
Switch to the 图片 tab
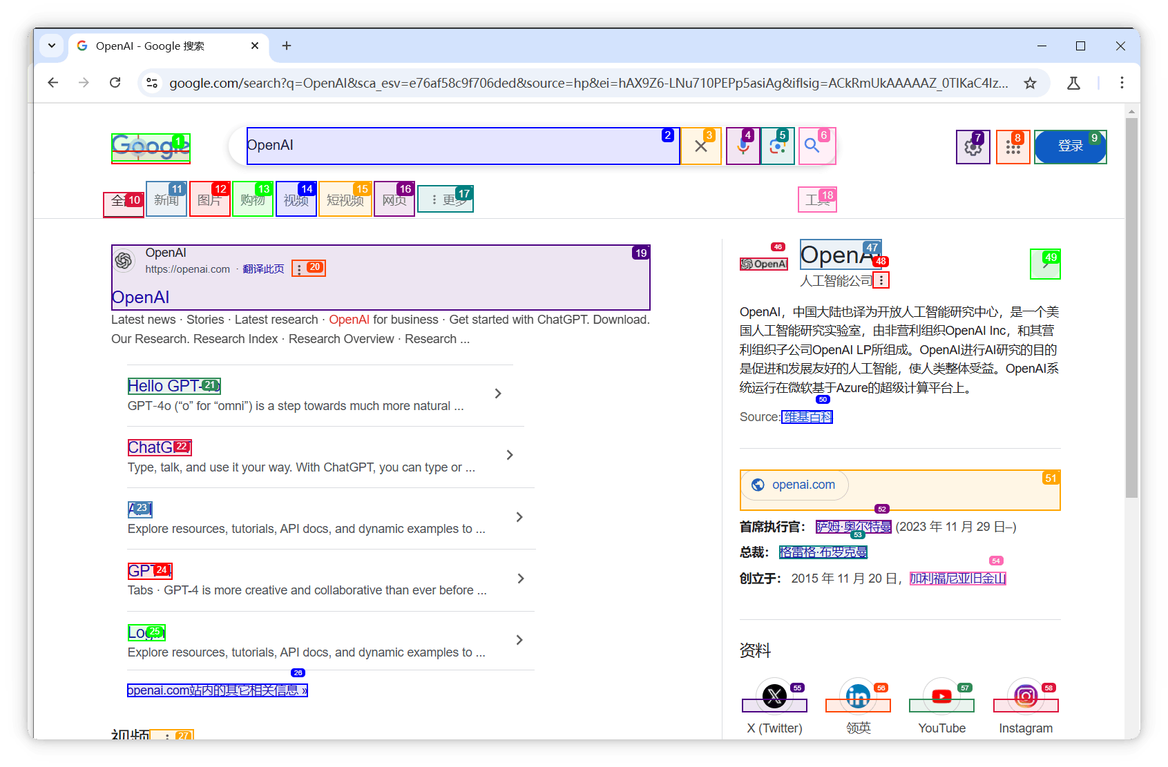tap(210, 200)
